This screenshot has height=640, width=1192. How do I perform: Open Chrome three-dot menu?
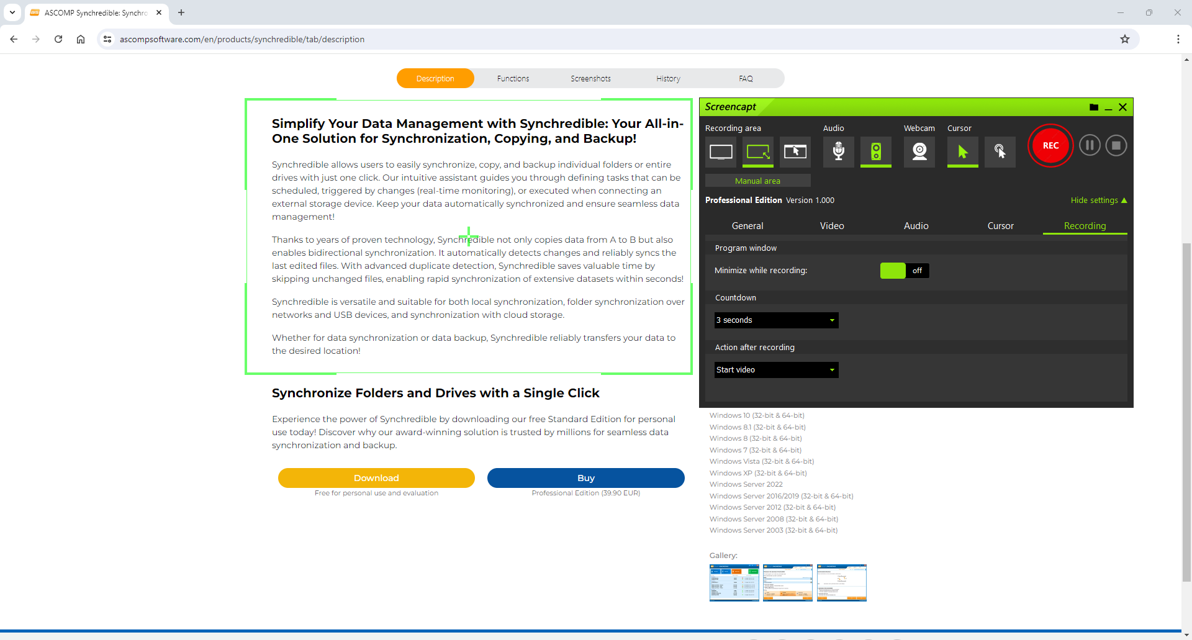(x=1178, y=39)
